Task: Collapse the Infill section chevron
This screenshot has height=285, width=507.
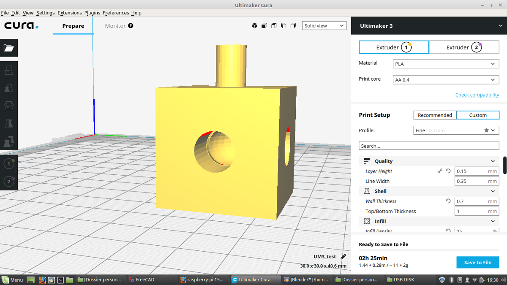Action: click(x=493, y=221)
